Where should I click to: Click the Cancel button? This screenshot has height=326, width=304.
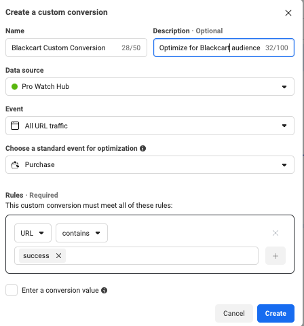tap(234, 313)
